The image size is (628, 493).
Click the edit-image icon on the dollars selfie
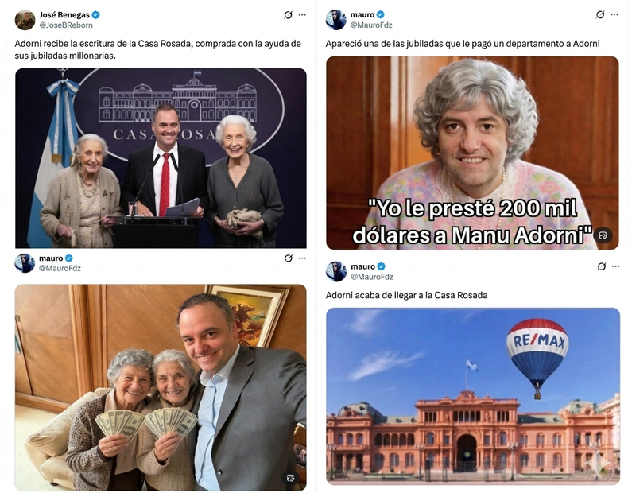pos(291,477)
